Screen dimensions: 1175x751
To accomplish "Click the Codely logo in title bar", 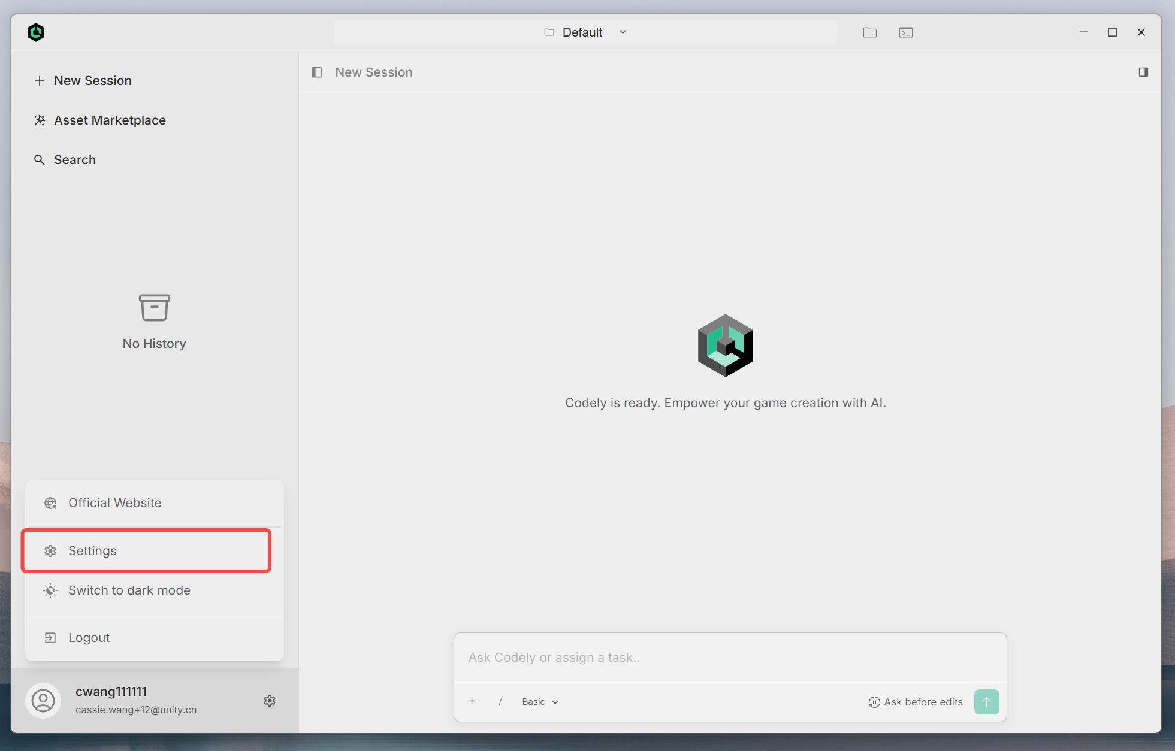I will [x=36, y=32].
